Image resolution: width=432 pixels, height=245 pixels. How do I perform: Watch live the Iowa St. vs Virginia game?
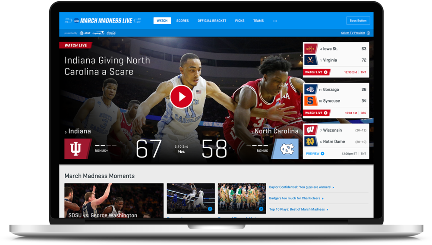[316, 72]
